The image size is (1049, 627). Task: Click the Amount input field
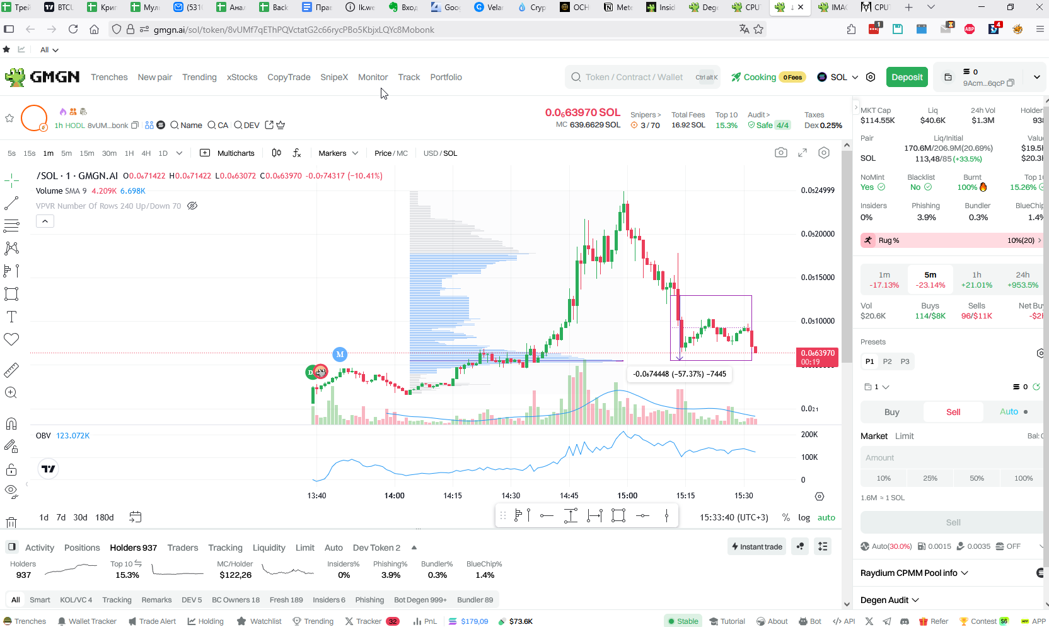pyautogui.click(x=952, y=457)
